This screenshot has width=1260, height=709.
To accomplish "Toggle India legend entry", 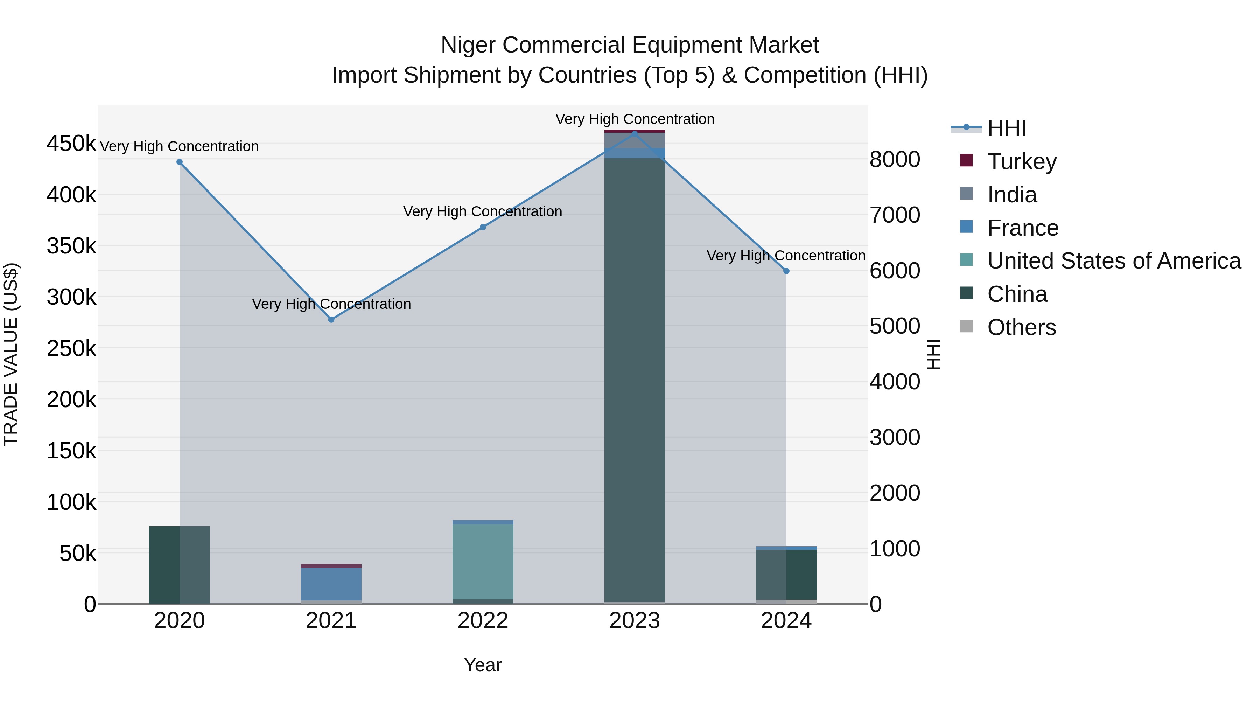I will click(998, 194).
